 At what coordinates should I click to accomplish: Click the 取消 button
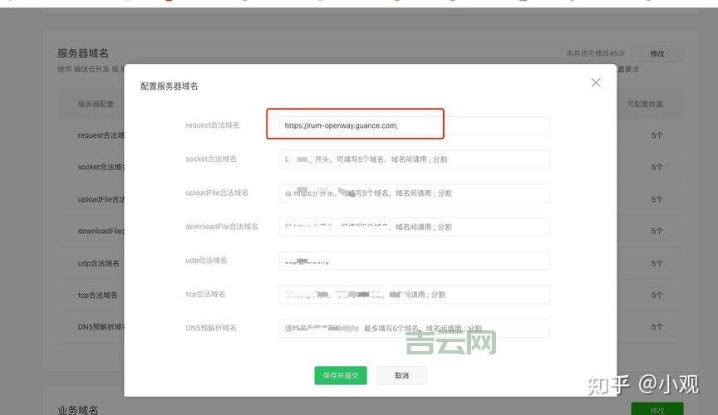point(401,376)
